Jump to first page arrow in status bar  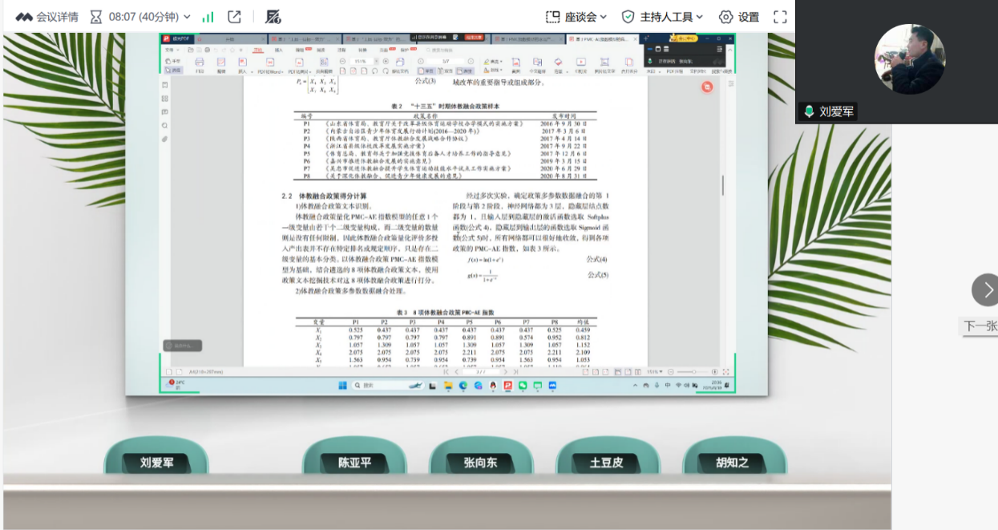(x=446, y=372)
